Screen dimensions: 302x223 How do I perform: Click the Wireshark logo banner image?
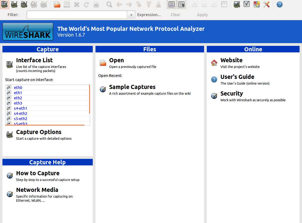[28, 32]
